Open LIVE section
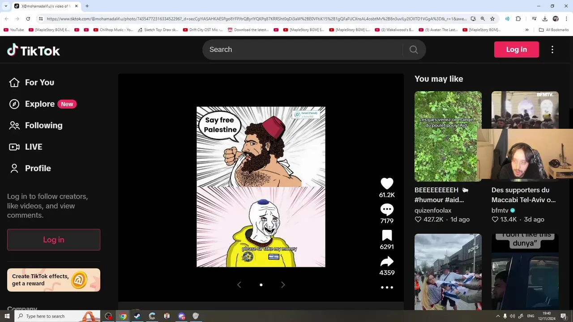Viewport: 573px width, 322px height. (26, 147)
